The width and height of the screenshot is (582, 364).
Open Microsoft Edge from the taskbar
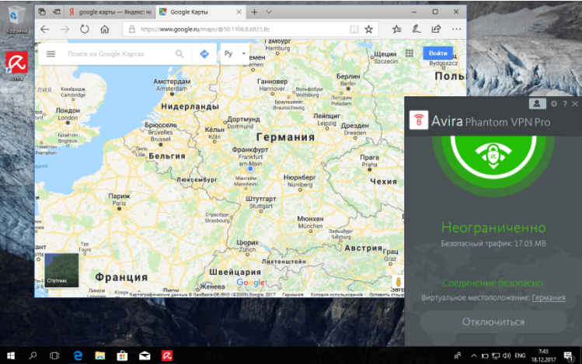point(78,355)
